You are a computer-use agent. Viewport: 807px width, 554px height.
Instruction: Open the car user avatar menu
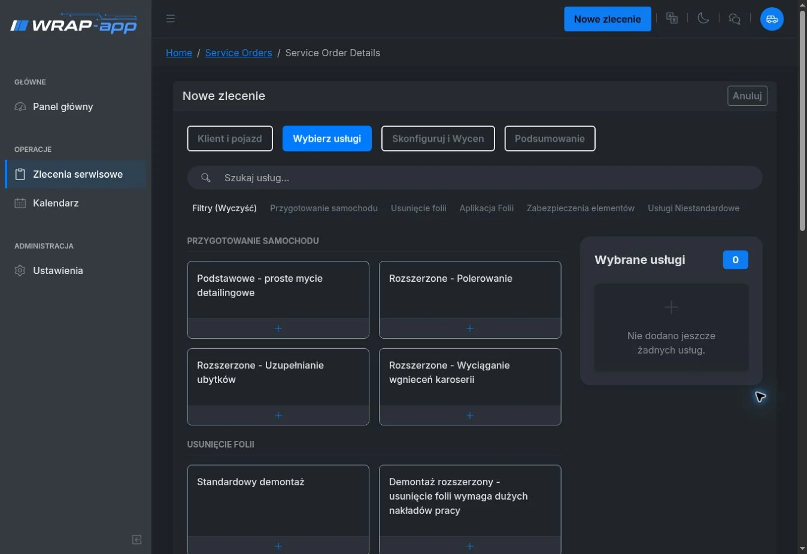tap(772, 19)
